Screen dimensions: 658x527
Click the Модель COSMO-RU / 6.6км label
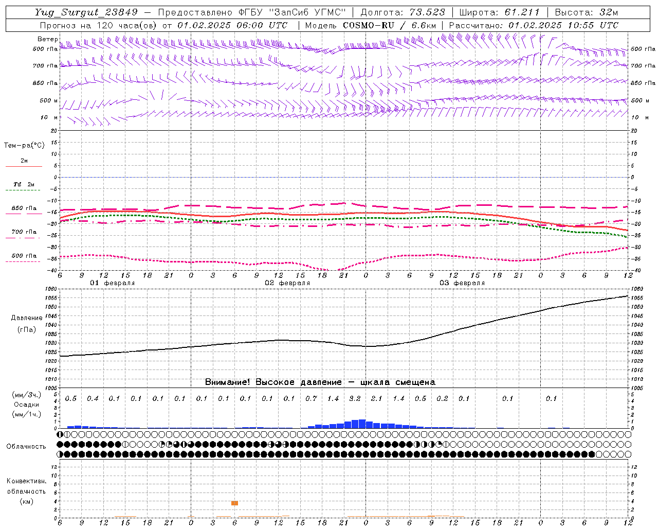[371, 25]
